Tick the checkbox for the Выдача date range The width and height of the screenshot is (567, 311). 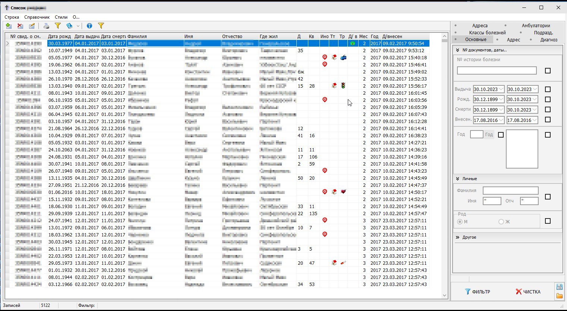click(x=548, y=89)
